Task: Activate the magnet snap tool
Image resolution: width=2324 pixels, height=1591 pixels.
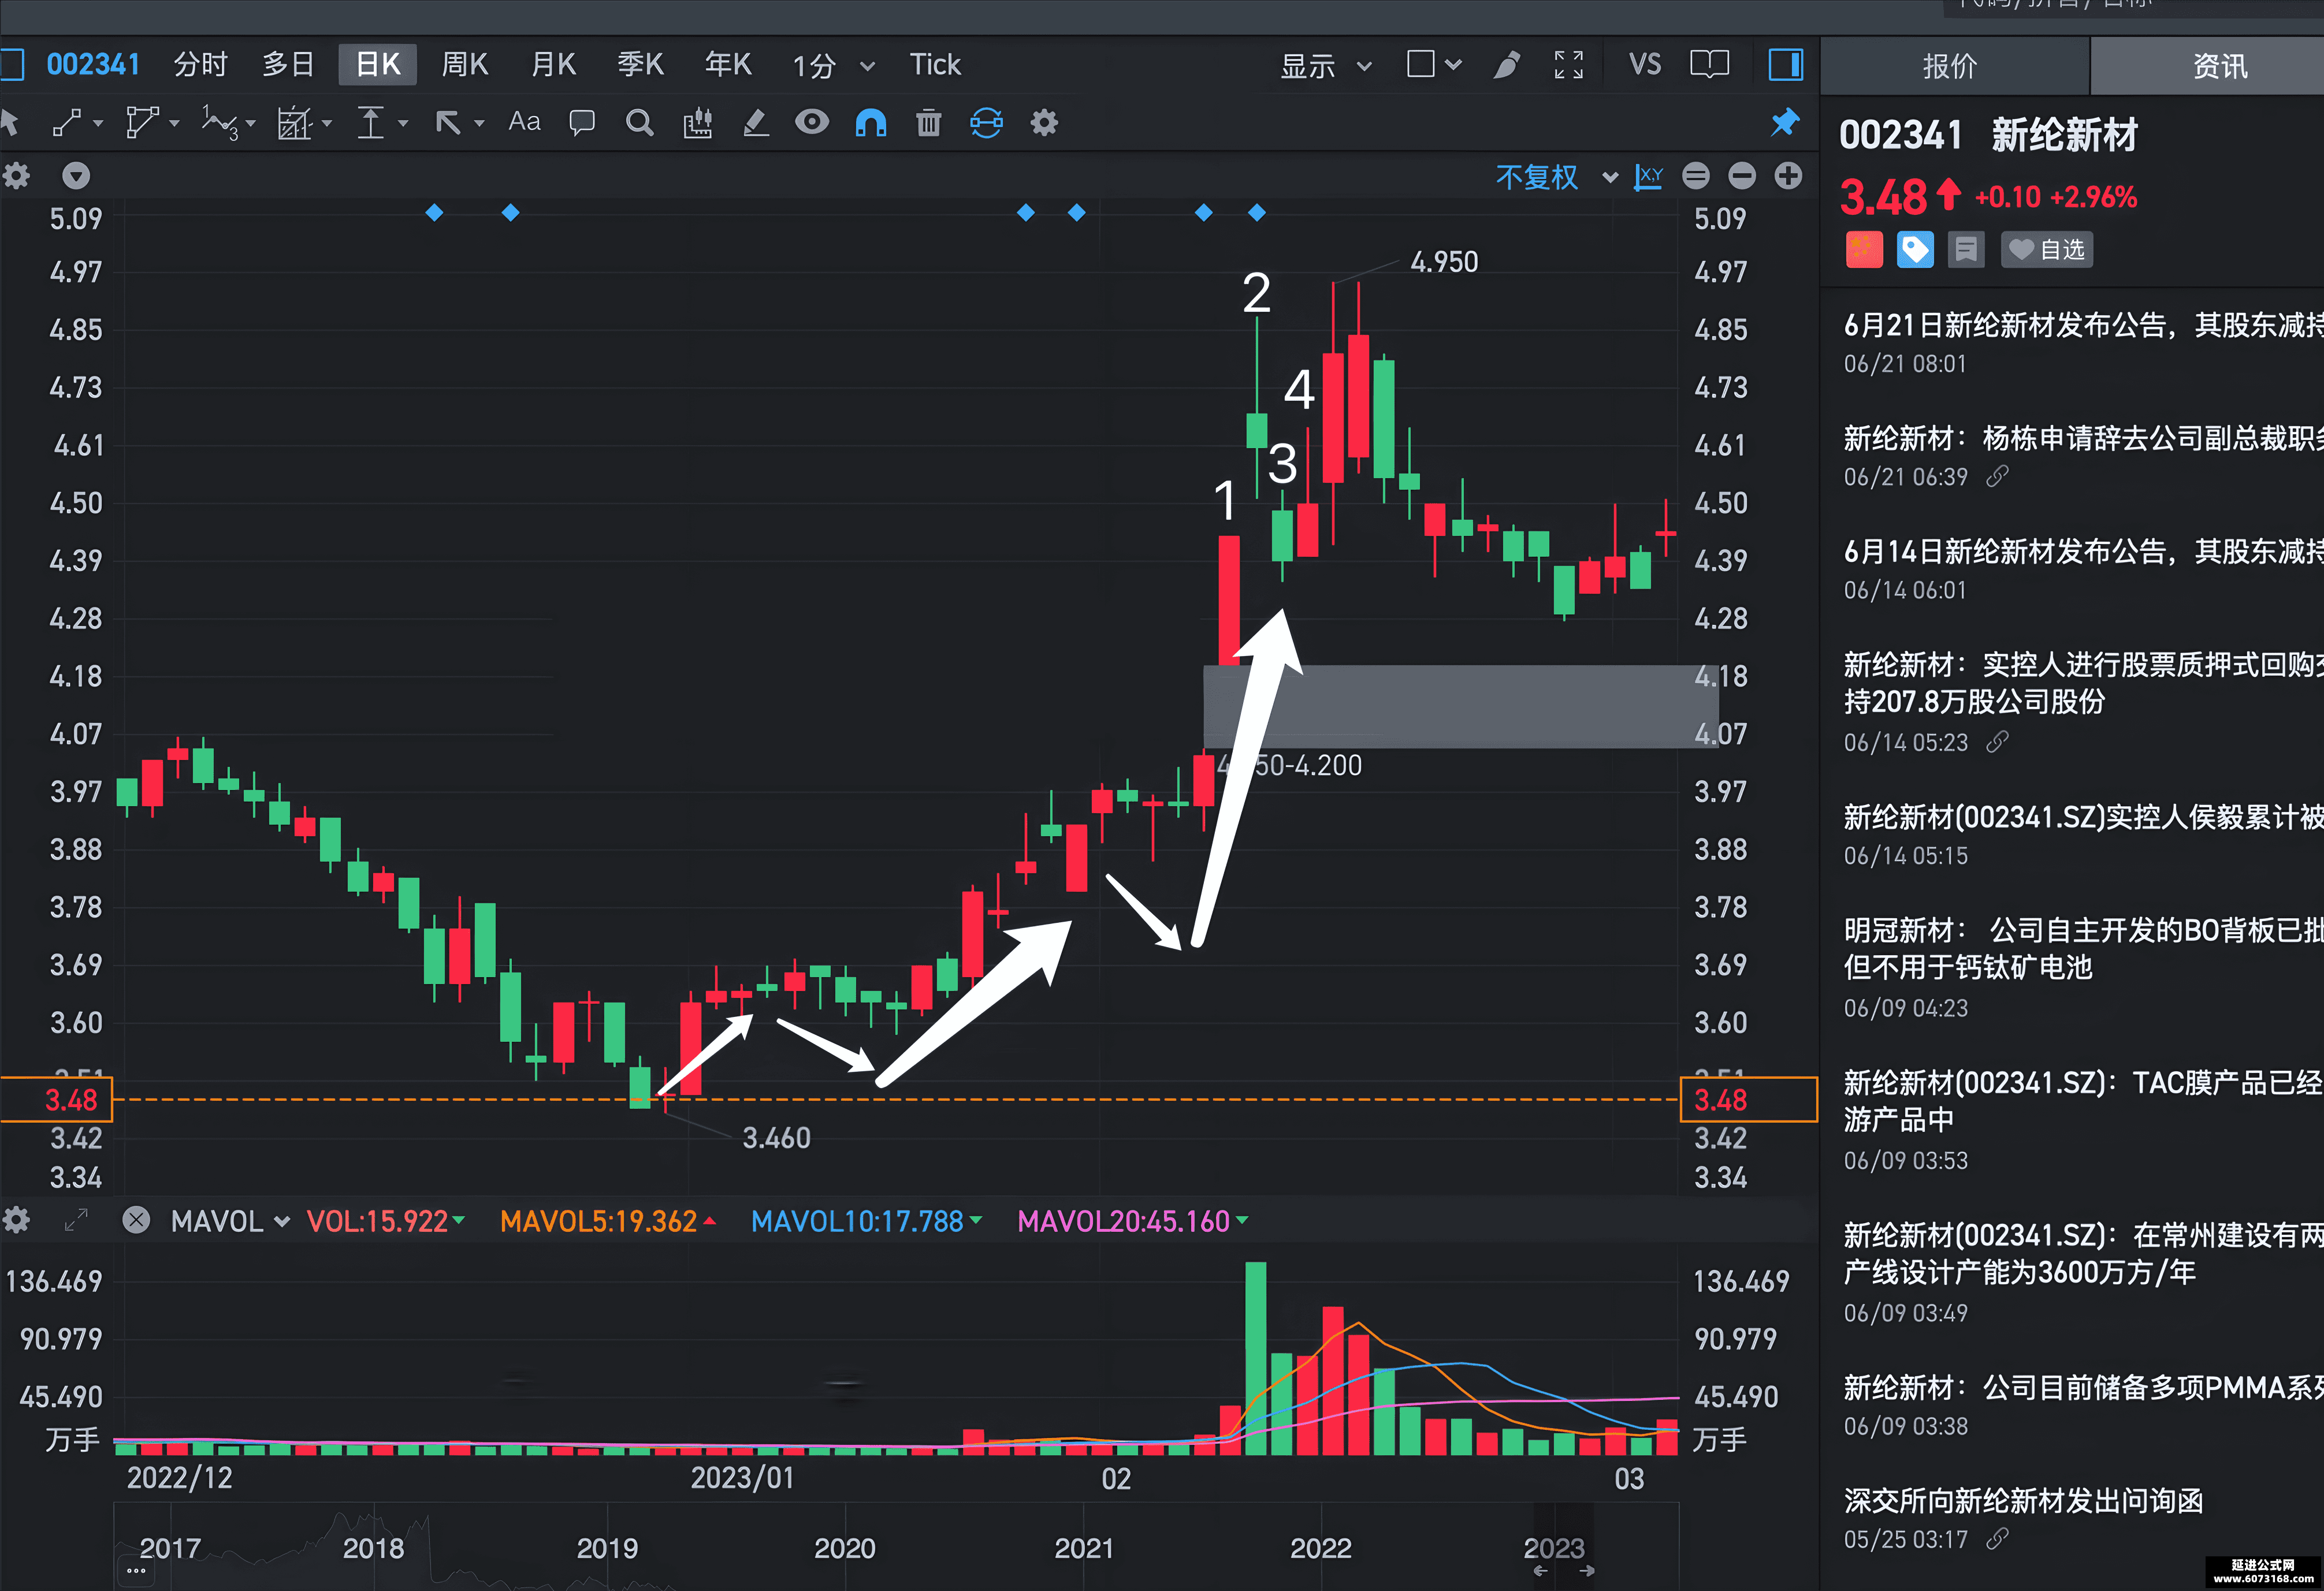Action: [x=870, y=123]
